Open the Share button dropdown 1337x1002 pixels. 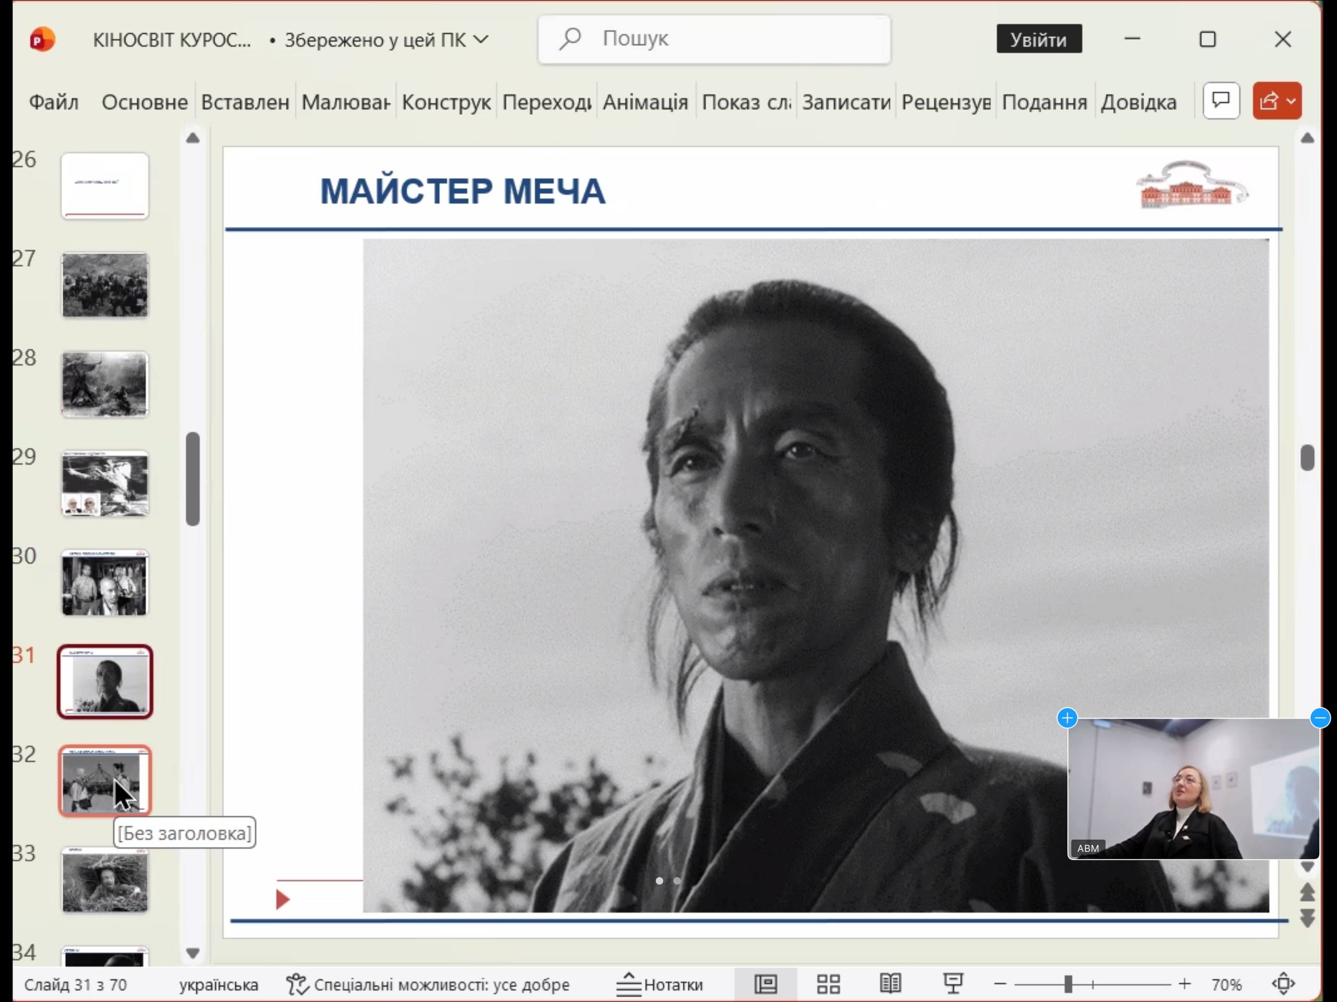[x=1292, y=101]
